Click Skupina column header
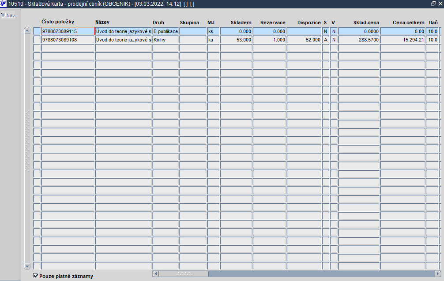Viewport: 444px width, 281px height. [x=189, y=22]
